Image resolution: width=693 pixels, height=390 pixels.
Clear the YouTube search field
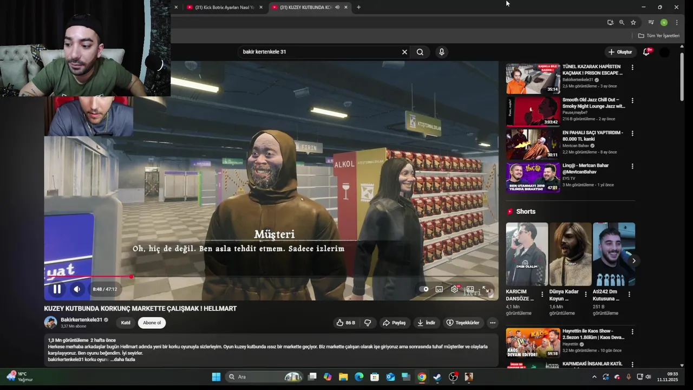point(404,52)
